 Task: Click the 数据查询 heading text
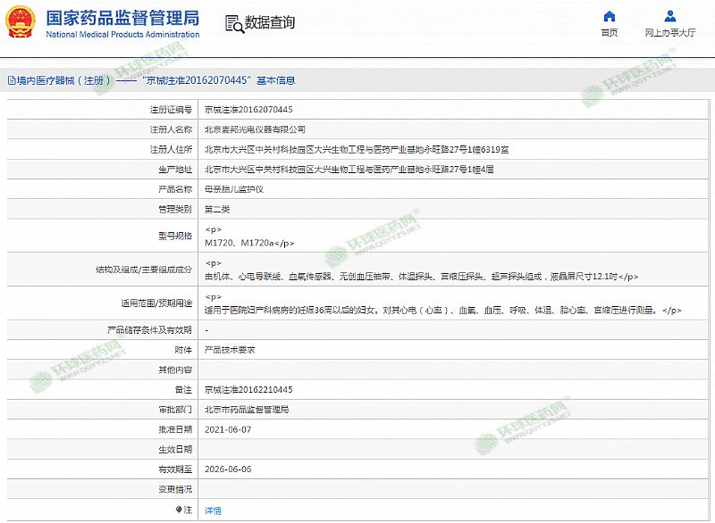click(x=269, y=23)
